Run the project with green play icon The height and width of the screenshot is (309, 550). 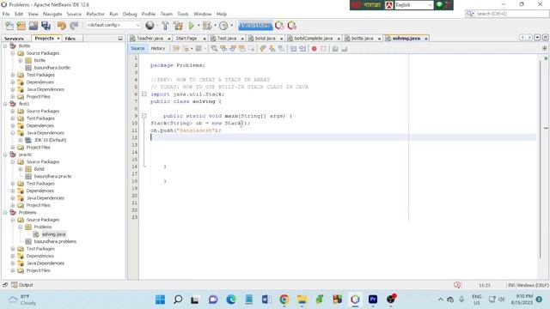tap(191, 26)
